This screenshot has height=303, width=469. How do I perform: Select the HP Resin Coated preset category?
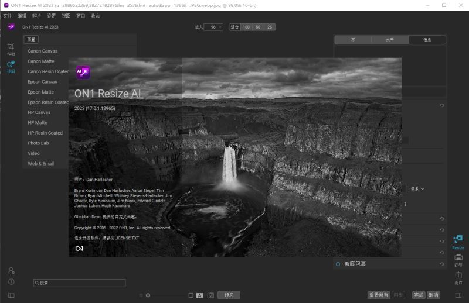click(45, 133)
